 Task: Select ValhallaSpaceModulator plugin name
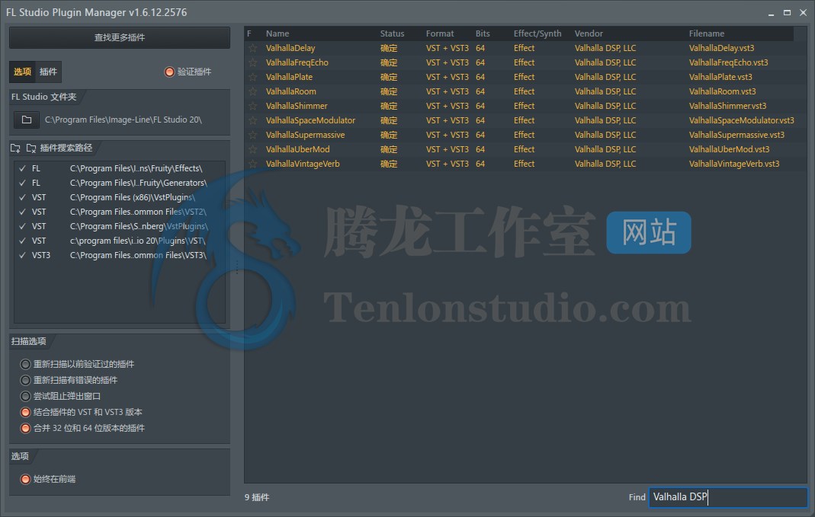pos(310,120)
